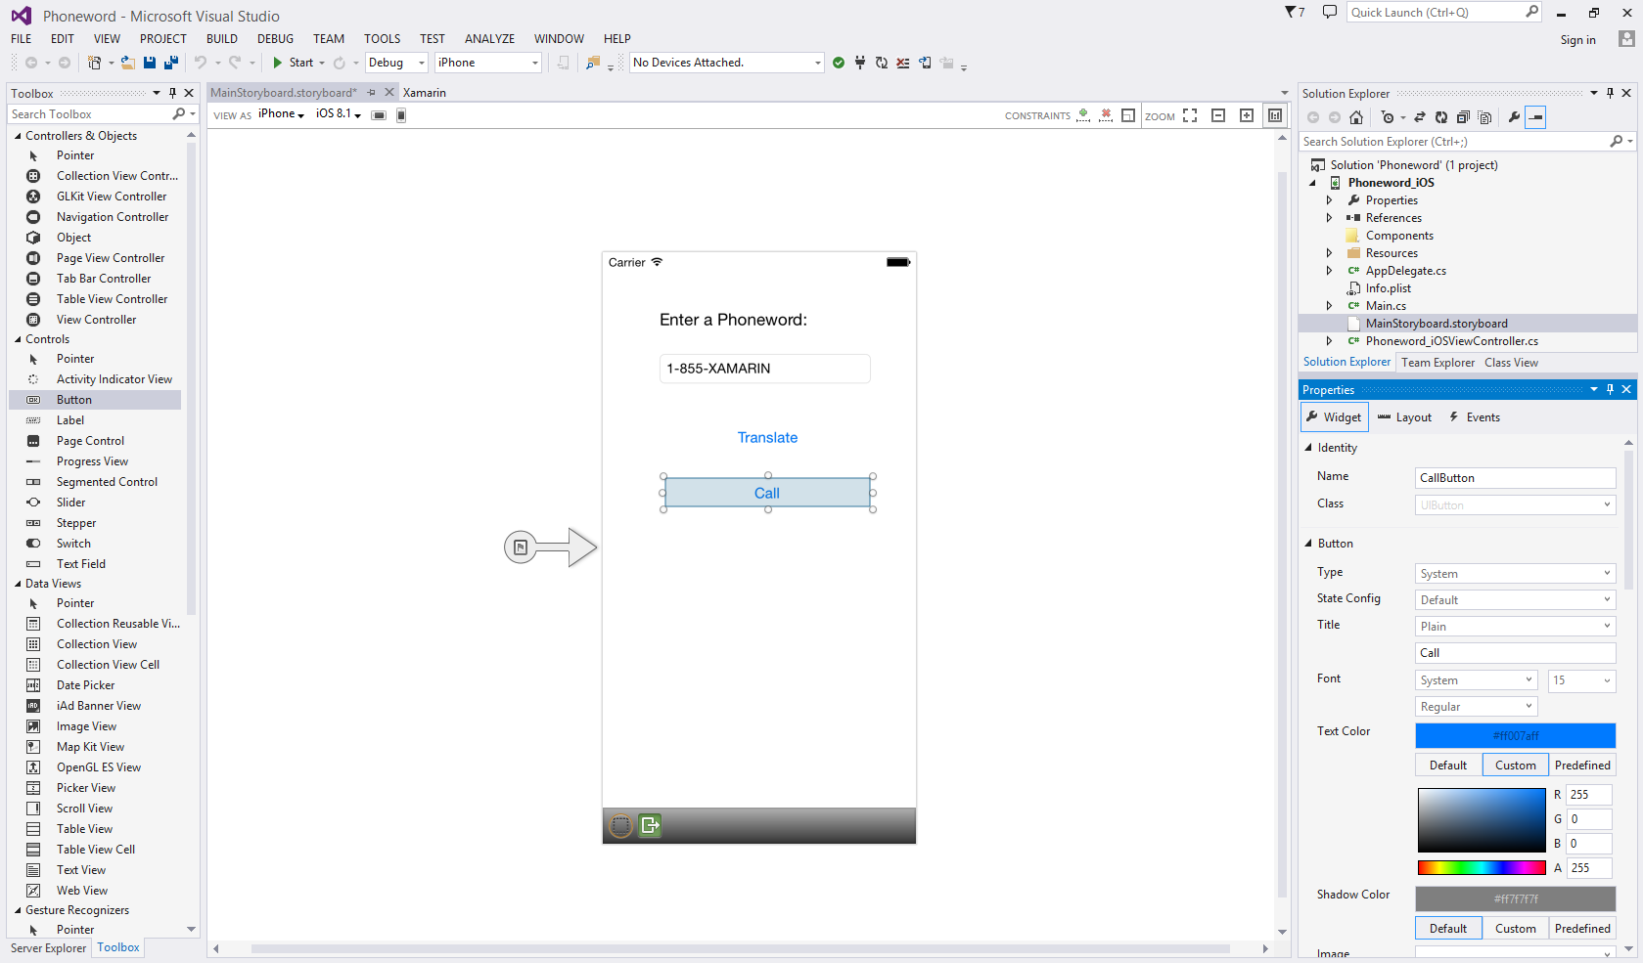Click the remove constraints icon

tap(1106, 115)
